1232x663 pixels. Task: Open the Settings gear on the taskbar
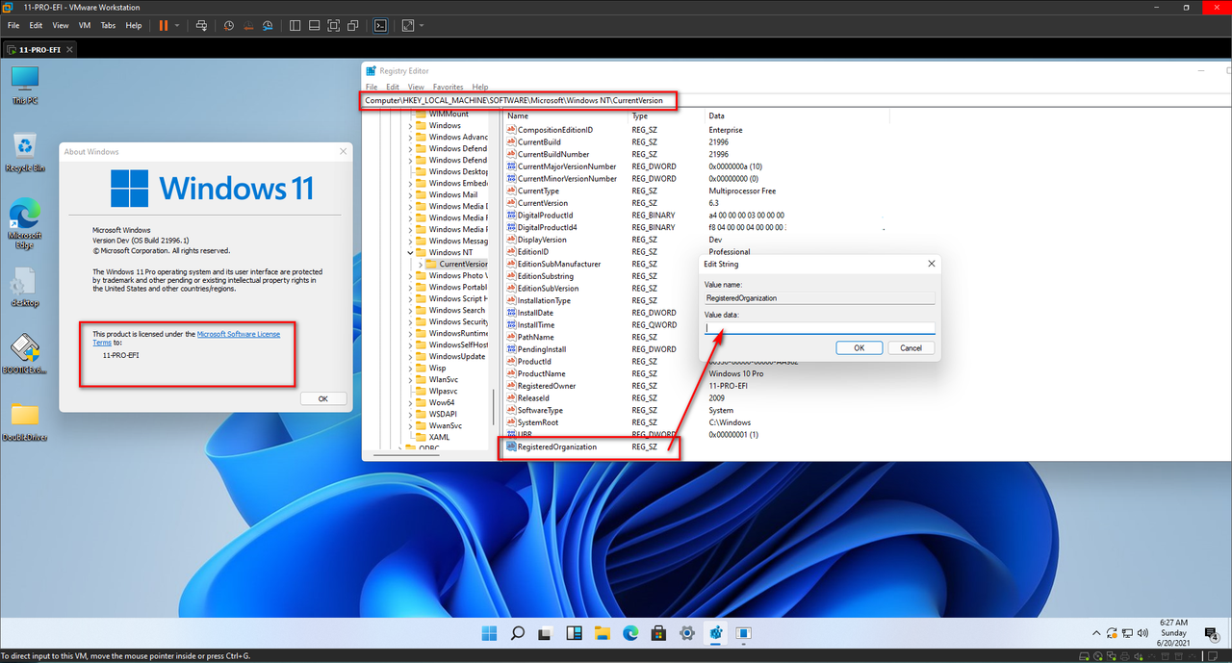point(687,633)
